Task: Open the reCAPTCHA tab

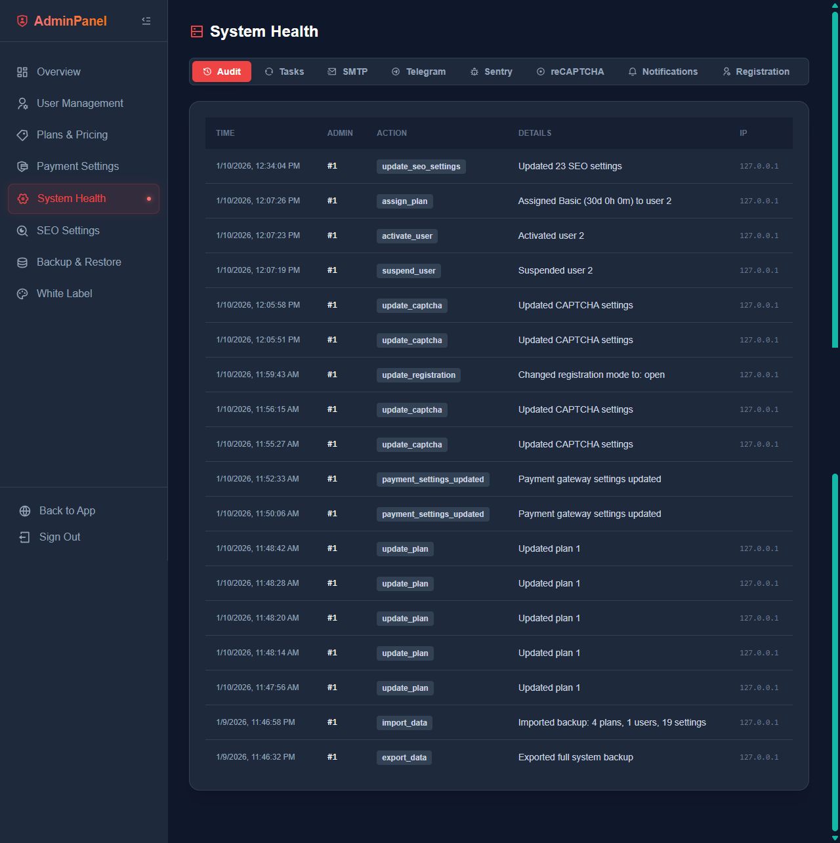Action: 570,72
